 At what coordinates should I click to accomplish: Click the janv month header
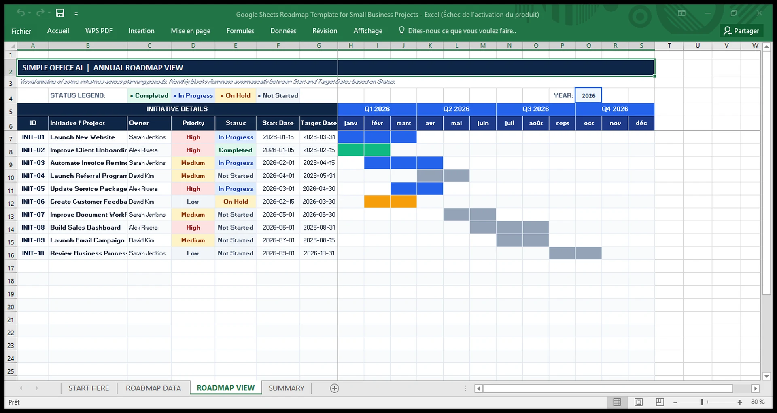[351, 123]
